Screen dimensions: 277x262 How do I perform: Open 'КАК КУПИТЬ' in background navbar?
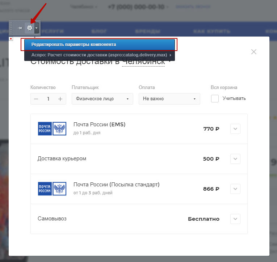(x=212, y=31)
